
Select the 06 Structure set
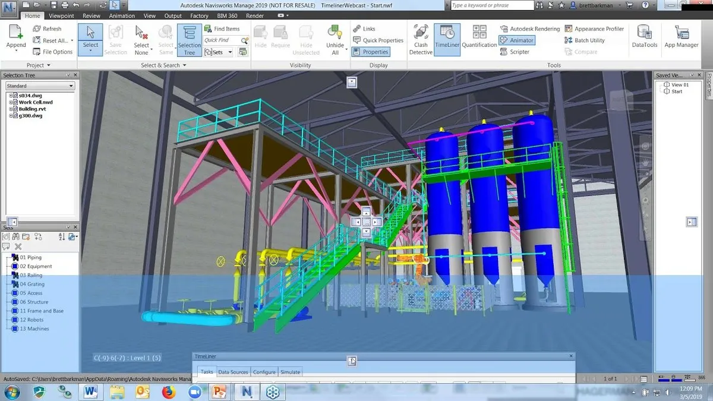point(35,302)
